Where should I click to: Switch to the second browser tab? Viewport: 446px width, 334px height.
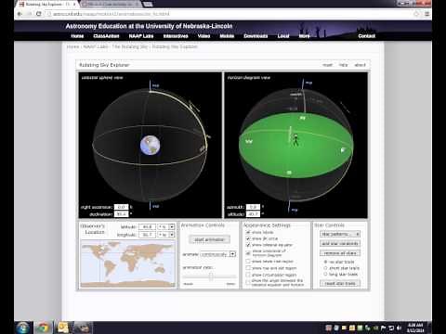(x=111, y=5)
